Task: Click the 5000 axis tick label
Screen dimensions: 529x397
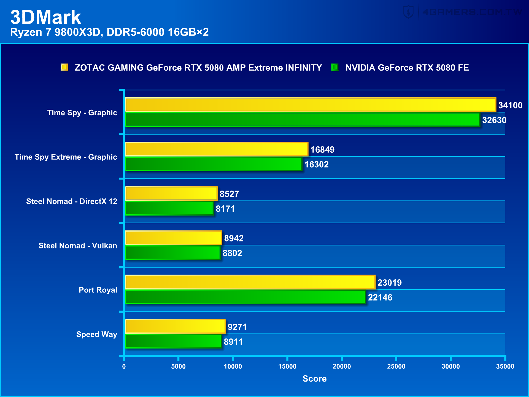Action: [178, 366]
